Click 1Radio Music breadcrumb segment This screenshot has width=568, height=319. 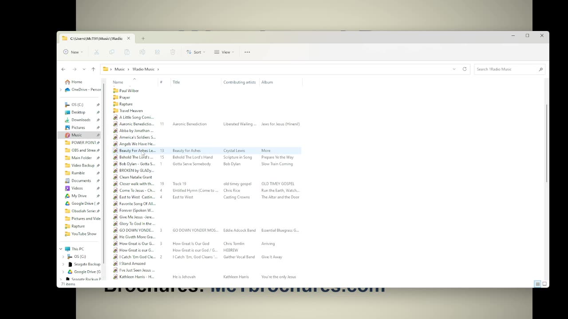tap(143, 69)
